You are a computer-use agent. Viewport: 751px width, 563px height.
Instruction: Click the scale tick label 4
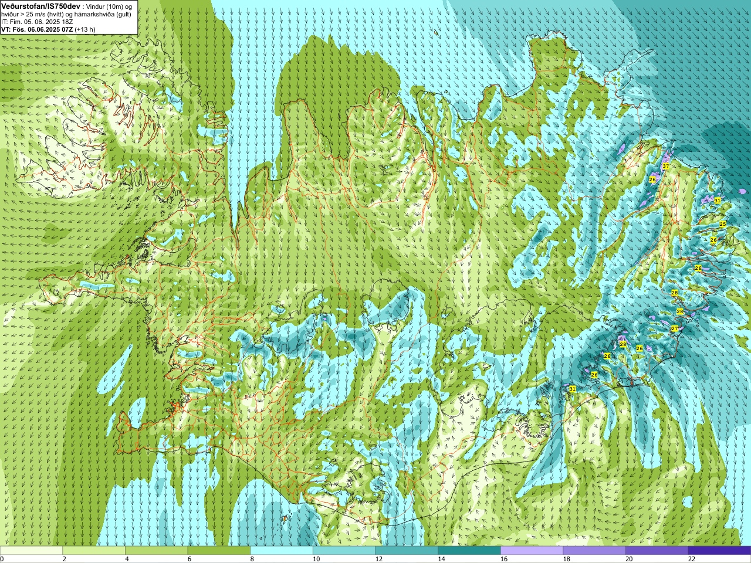tap(127, 559)
